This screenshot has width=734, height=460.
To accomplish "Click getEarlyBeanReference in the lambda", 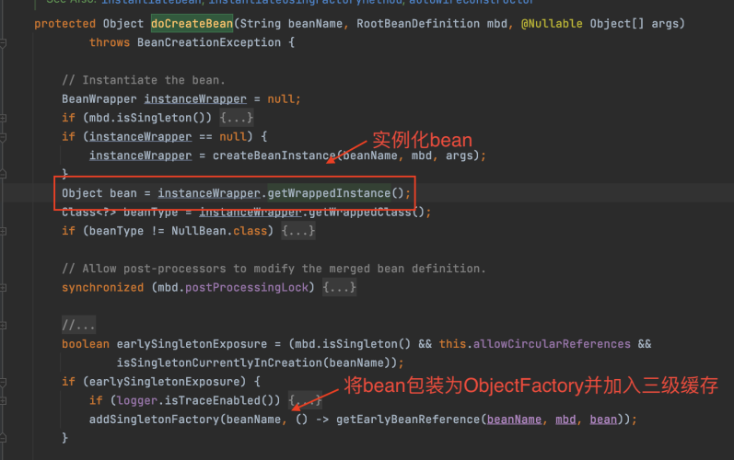I will [x=400, y=419].
